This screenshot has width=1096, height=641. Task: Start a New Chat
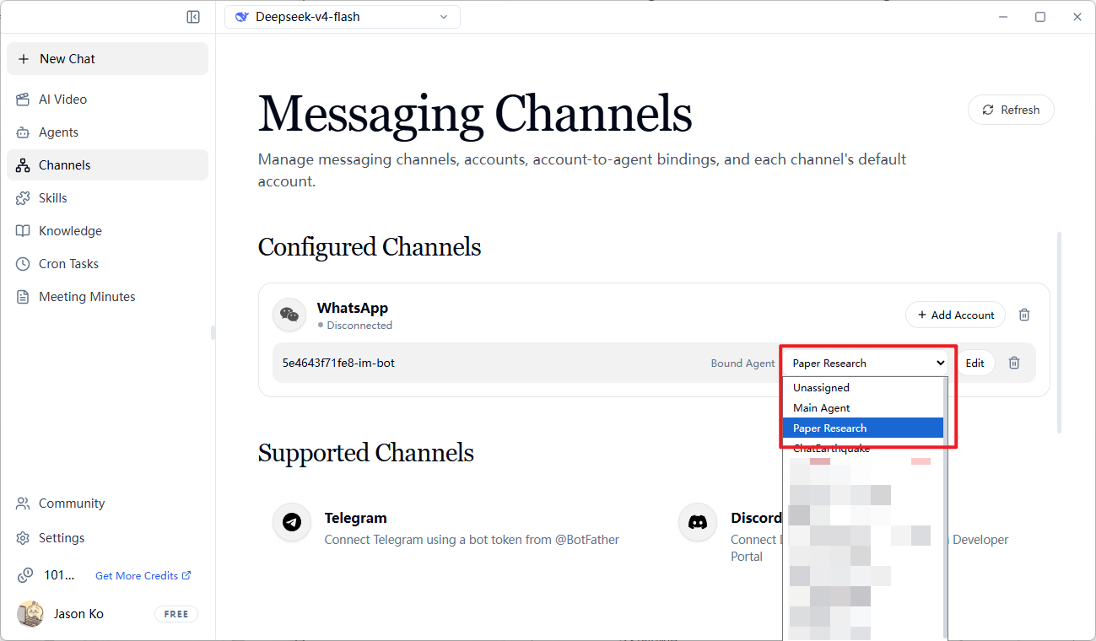click(107, 59)
